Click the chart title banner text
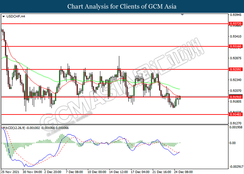This screenshot has width=244, height=174. (122, 6)
